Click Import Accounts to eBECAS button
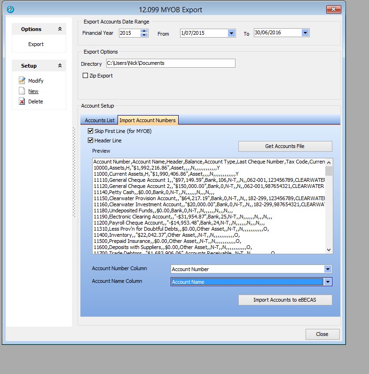This screenshot has width=369, height=374. click(x=285, y=300)
